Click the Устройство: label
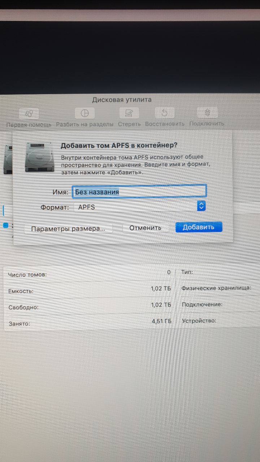This screenshot has height=462, width=260. [199, 321]
